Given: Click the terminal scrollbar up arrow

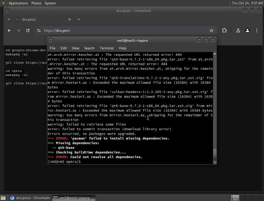Looking at the screenshot, I should click(215, 54).
